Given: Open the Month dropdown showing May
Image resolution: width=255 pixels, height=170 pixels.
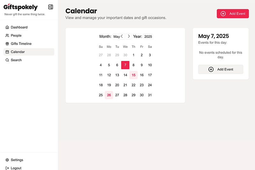Looking at the screenshot, I should 117,37.
